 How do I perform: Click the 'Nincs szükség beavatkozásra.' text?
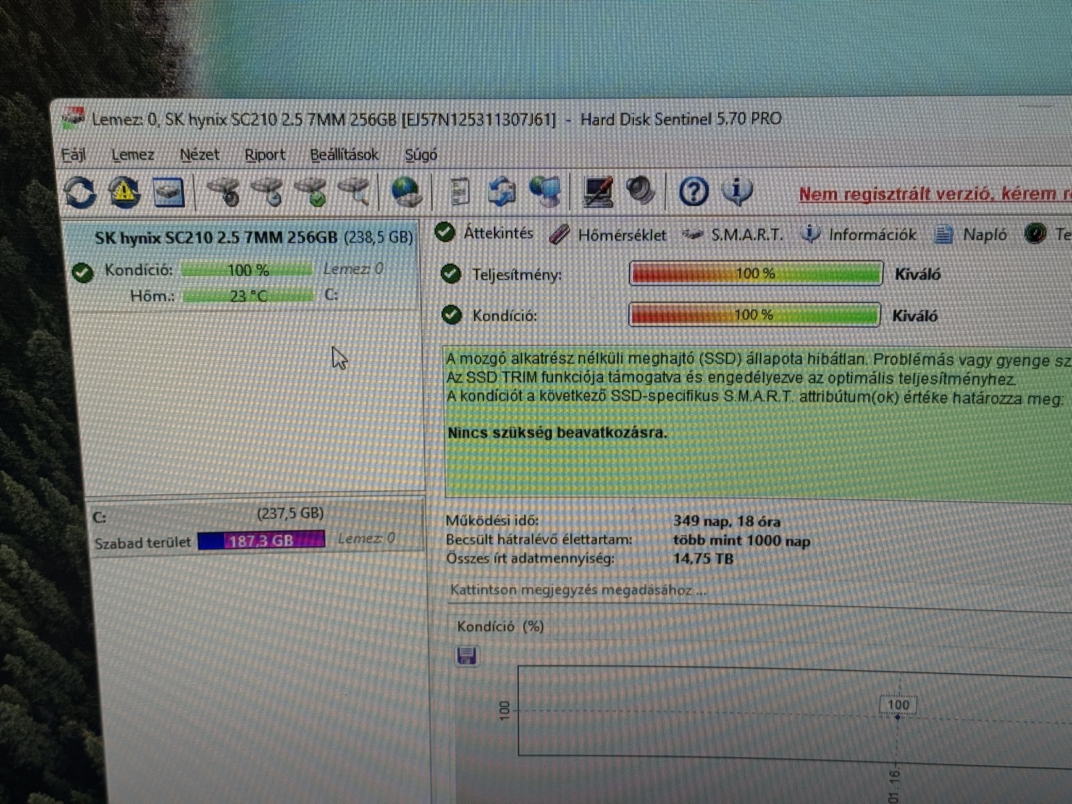557,433
